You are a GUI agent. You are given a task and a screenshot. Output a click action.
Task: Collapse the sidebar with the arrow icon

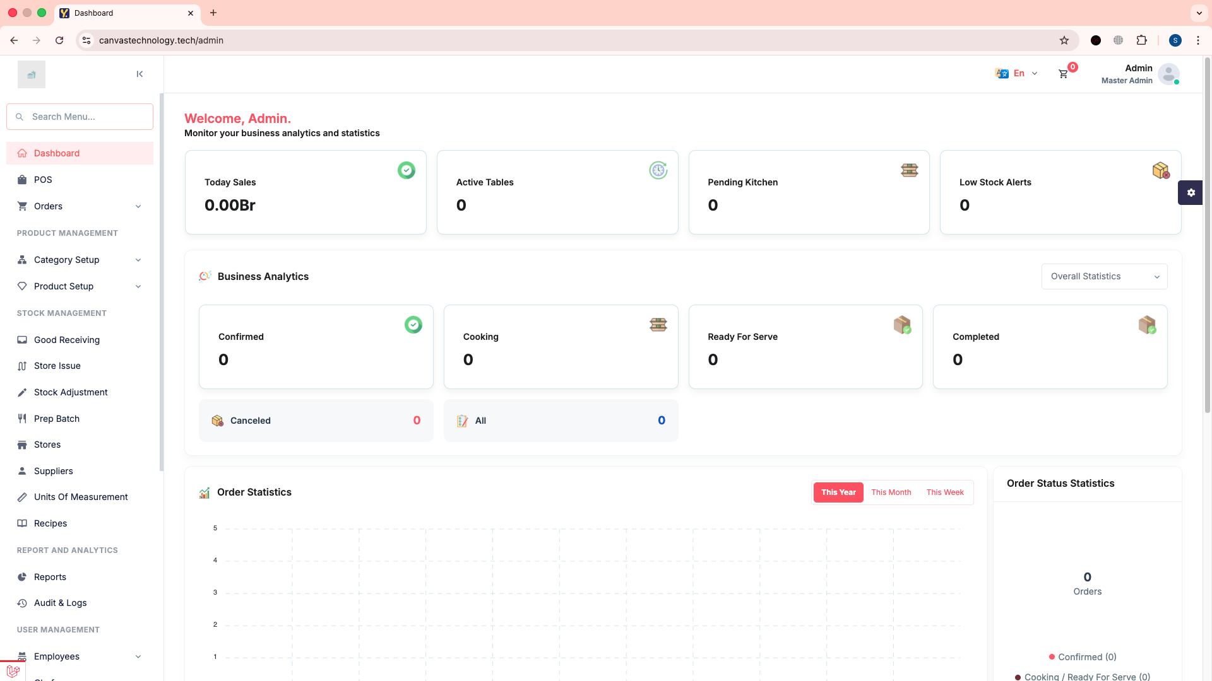coord(140,74)
